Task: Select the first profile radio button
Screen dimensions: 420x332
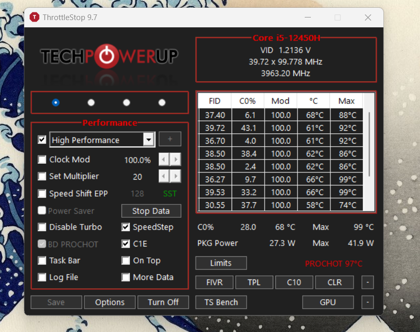Action: [56, 102]
